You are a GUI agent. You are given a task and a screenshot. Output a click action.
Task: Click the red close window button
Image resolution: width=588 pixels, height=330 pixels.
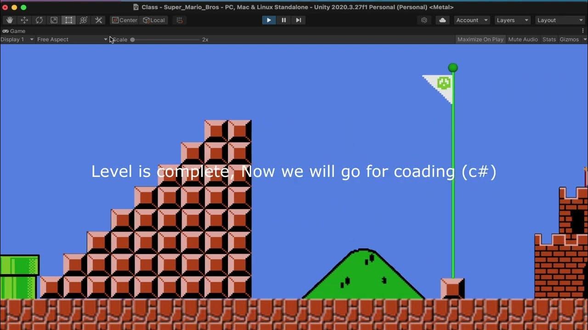pos(5,7)
